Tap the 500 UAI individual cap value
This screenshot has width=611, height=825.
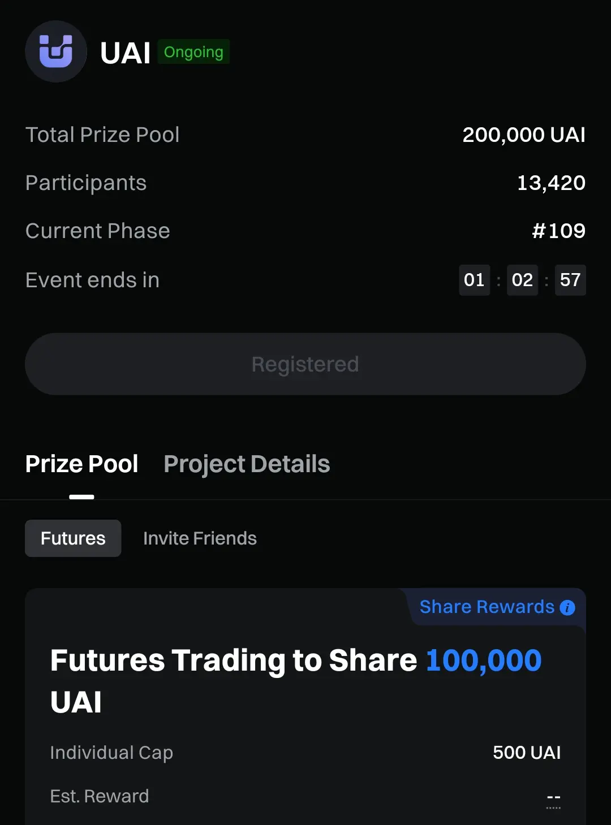[x=527, y=753]
